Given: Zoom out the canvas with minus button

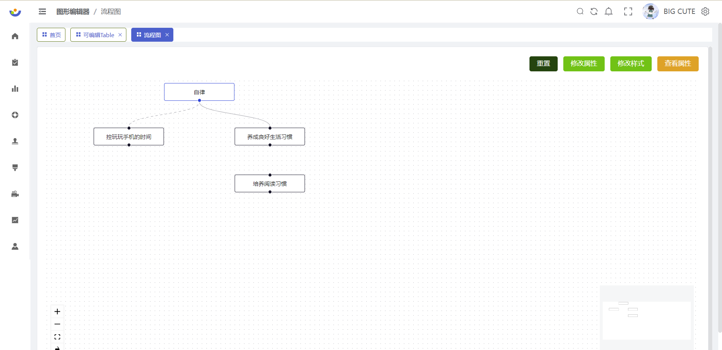Looking at the screenshot, I should (x=57, y=324).
